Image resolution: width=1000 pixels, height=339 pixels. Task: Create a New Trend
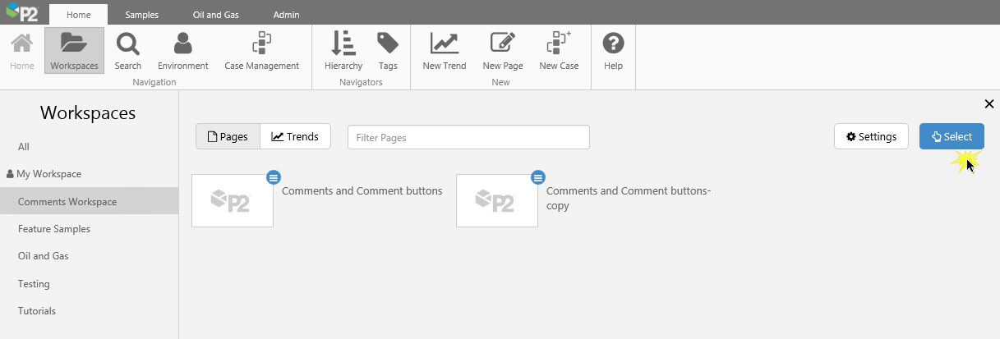[444, 51]
